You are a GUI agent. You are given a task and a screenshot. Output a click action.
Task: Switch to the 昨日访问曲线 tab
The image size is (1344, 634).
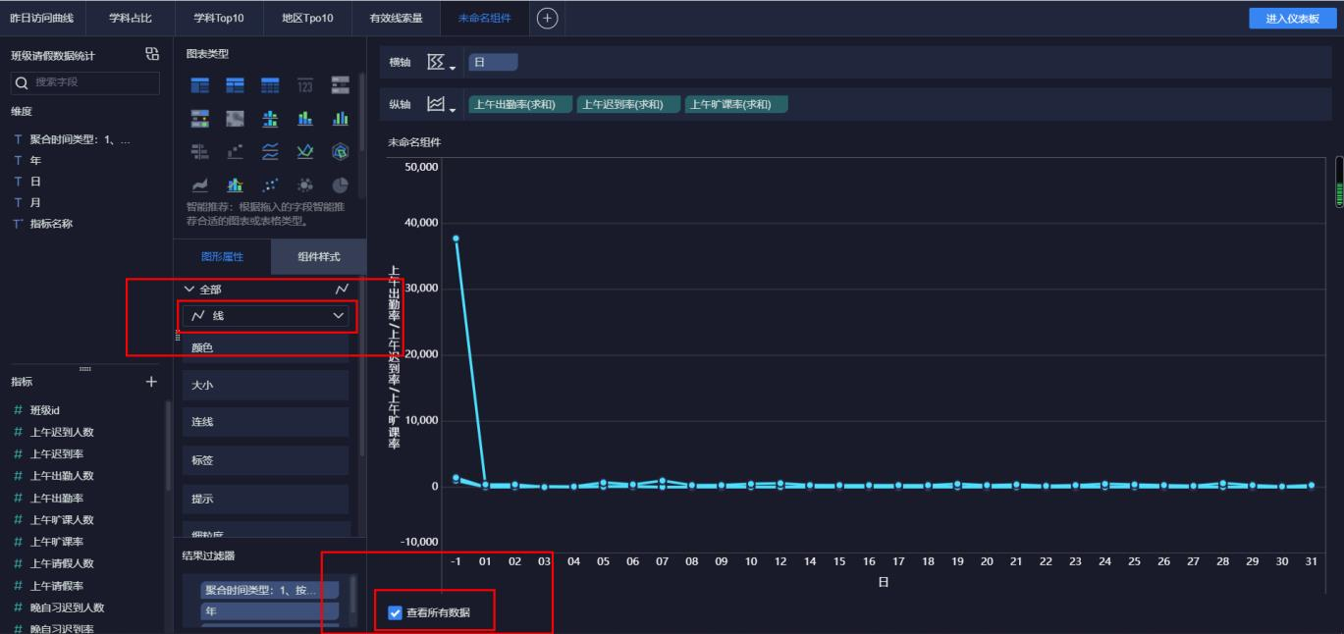coord(41,18)
